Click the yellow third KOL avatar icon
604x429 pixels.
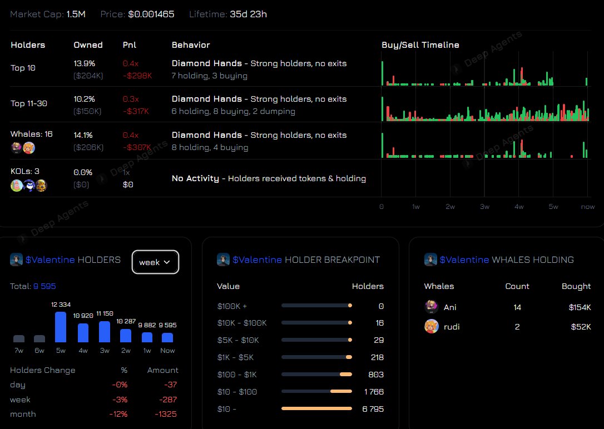pos(42,185)
